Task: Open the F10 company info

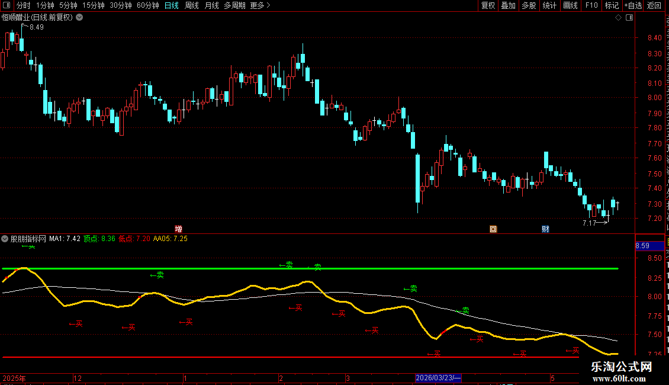Action: [x=591, y=5]
